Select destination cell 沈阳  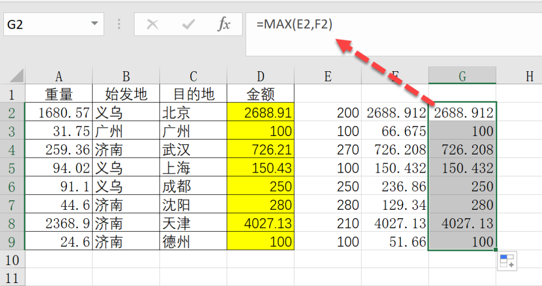point(193,205)
